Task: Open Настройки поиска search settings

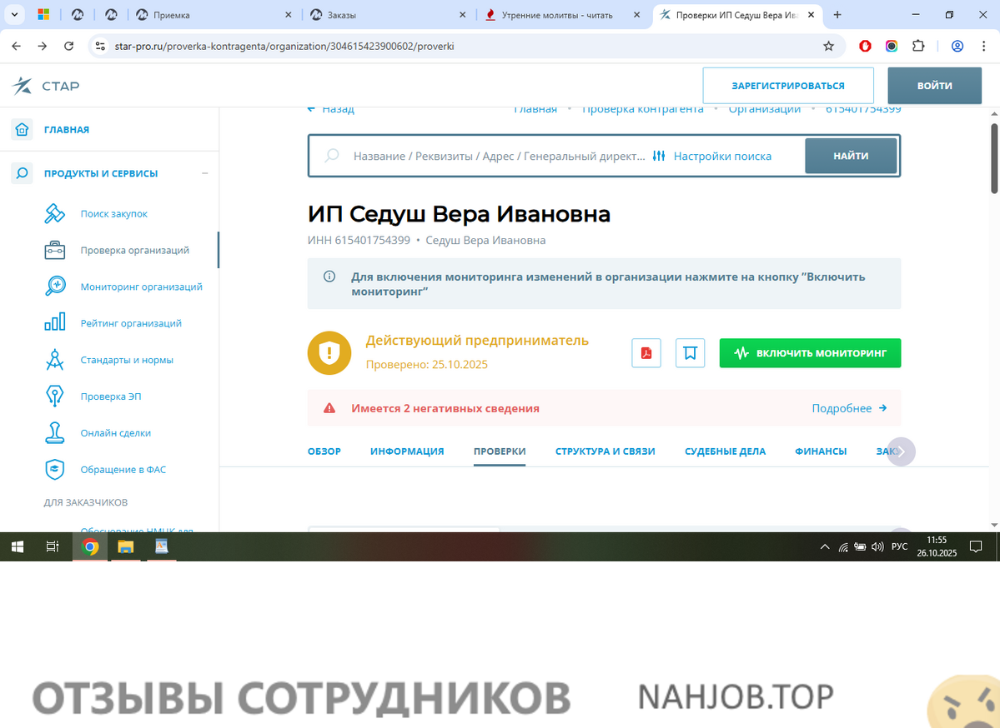Action: 712,156
